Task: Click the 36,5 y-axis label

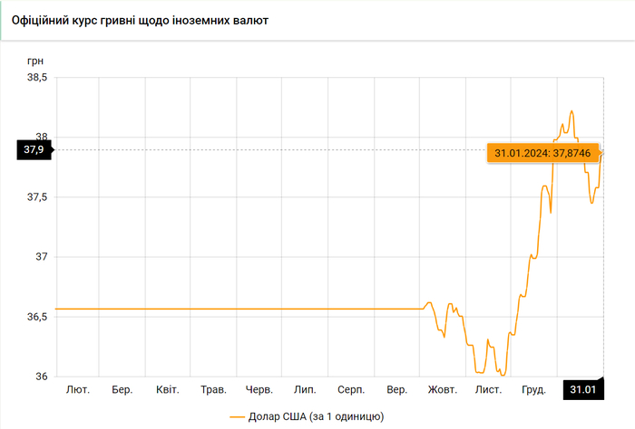Action: [x=36, y=318]
